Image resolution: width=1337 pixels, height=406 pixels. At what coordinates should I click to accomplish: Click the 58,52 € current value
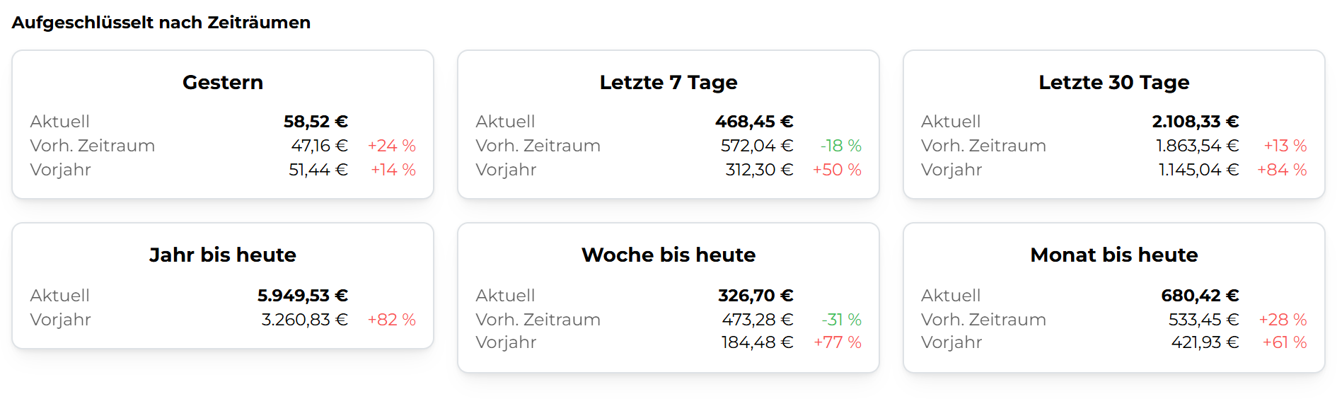[316, 122]
